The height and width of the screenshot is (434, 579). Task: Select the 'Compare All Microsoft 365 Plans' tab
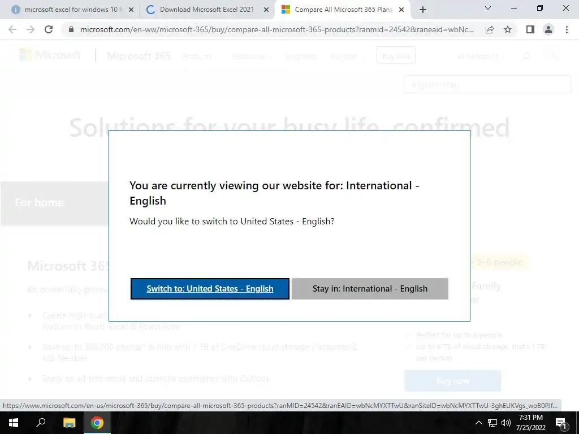[x=343, y=10]
